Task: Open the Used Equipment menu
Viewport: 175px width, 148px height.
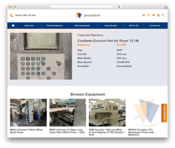Action: pos(55,26)
